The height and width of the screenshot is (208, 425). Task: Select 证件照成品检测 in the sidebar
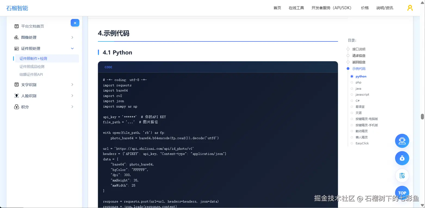pos(32,67)
